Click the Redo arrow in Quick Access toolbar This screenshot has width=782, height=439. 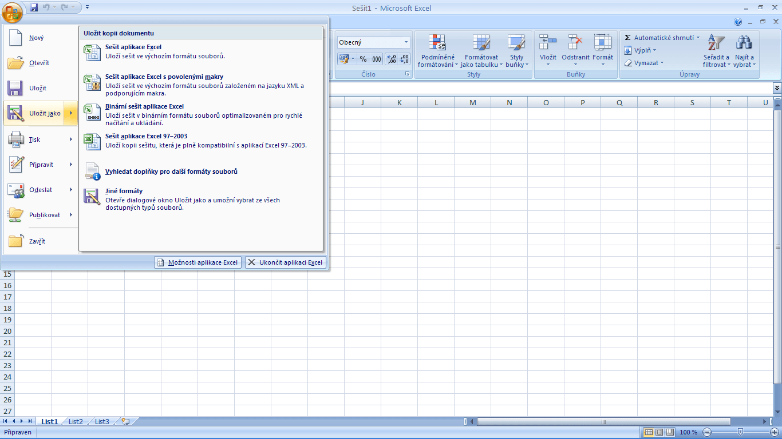pos(64,8)
